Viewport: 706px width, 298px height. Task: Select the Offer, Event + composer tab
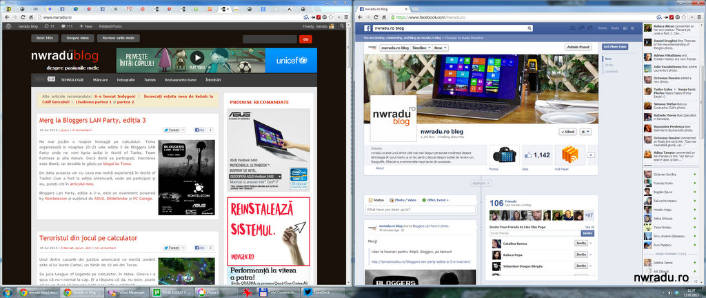[x=436, y=200]
